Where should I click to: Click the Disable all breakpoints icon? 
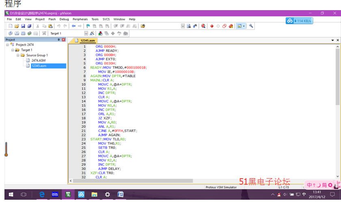(x=224, y=26)
